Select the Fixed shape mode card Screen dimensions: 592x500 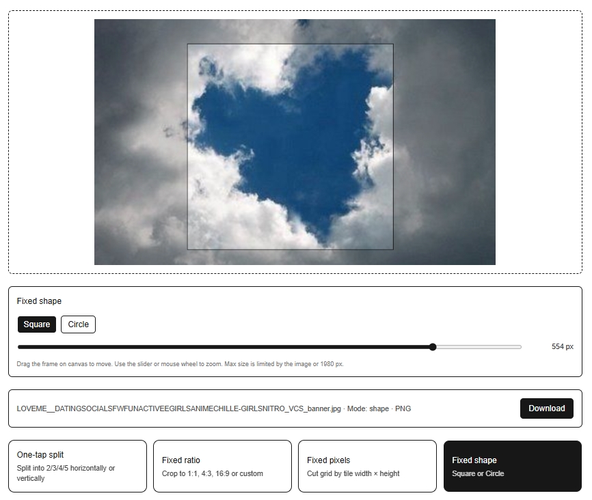tap(512, 466)
